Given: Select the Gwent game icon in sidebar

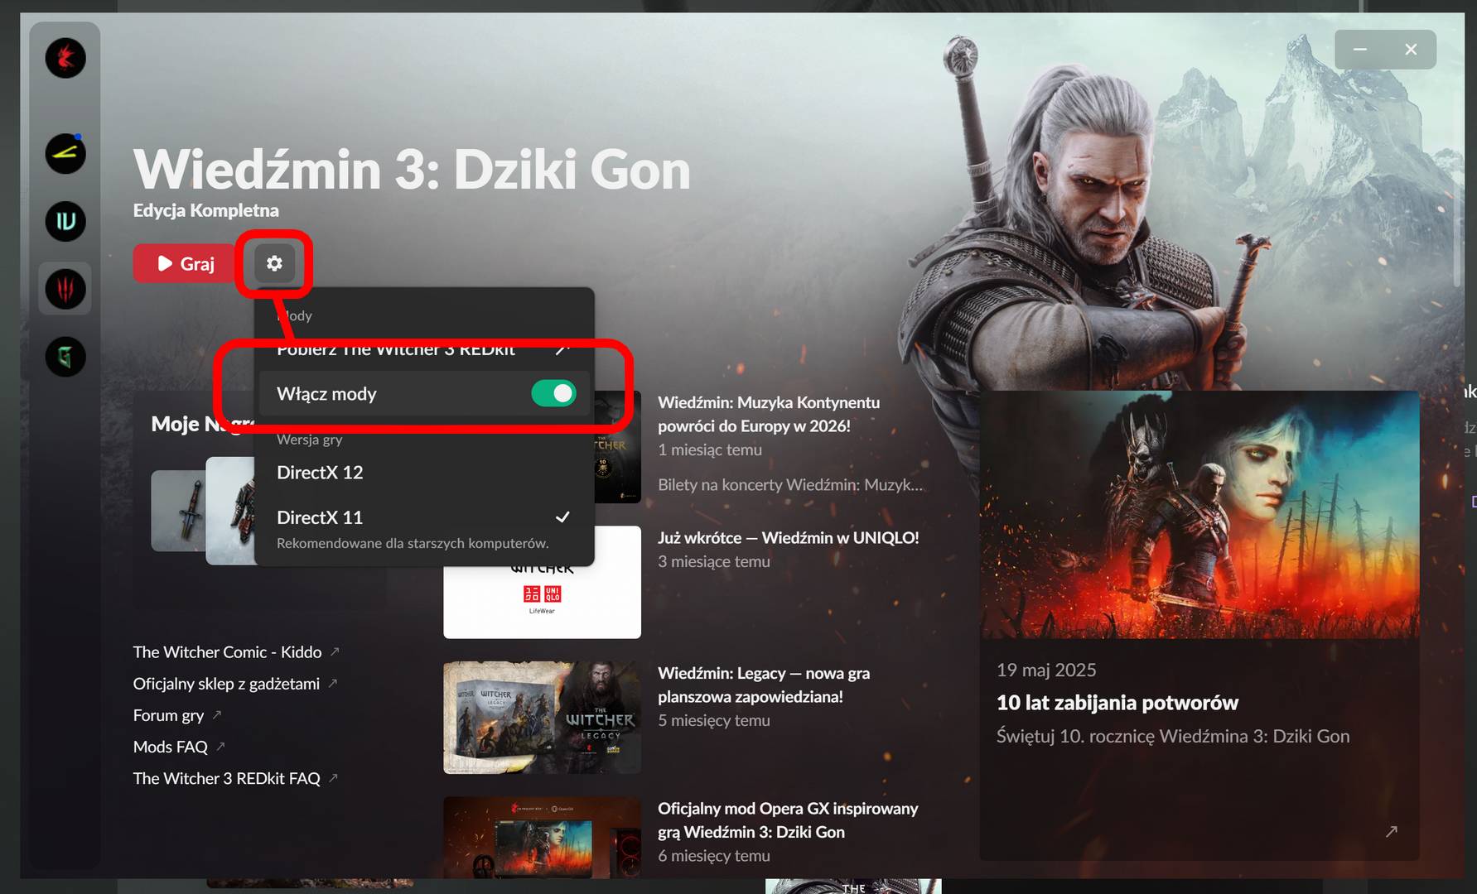Looking at the screenshot, I should pos(65,358).
